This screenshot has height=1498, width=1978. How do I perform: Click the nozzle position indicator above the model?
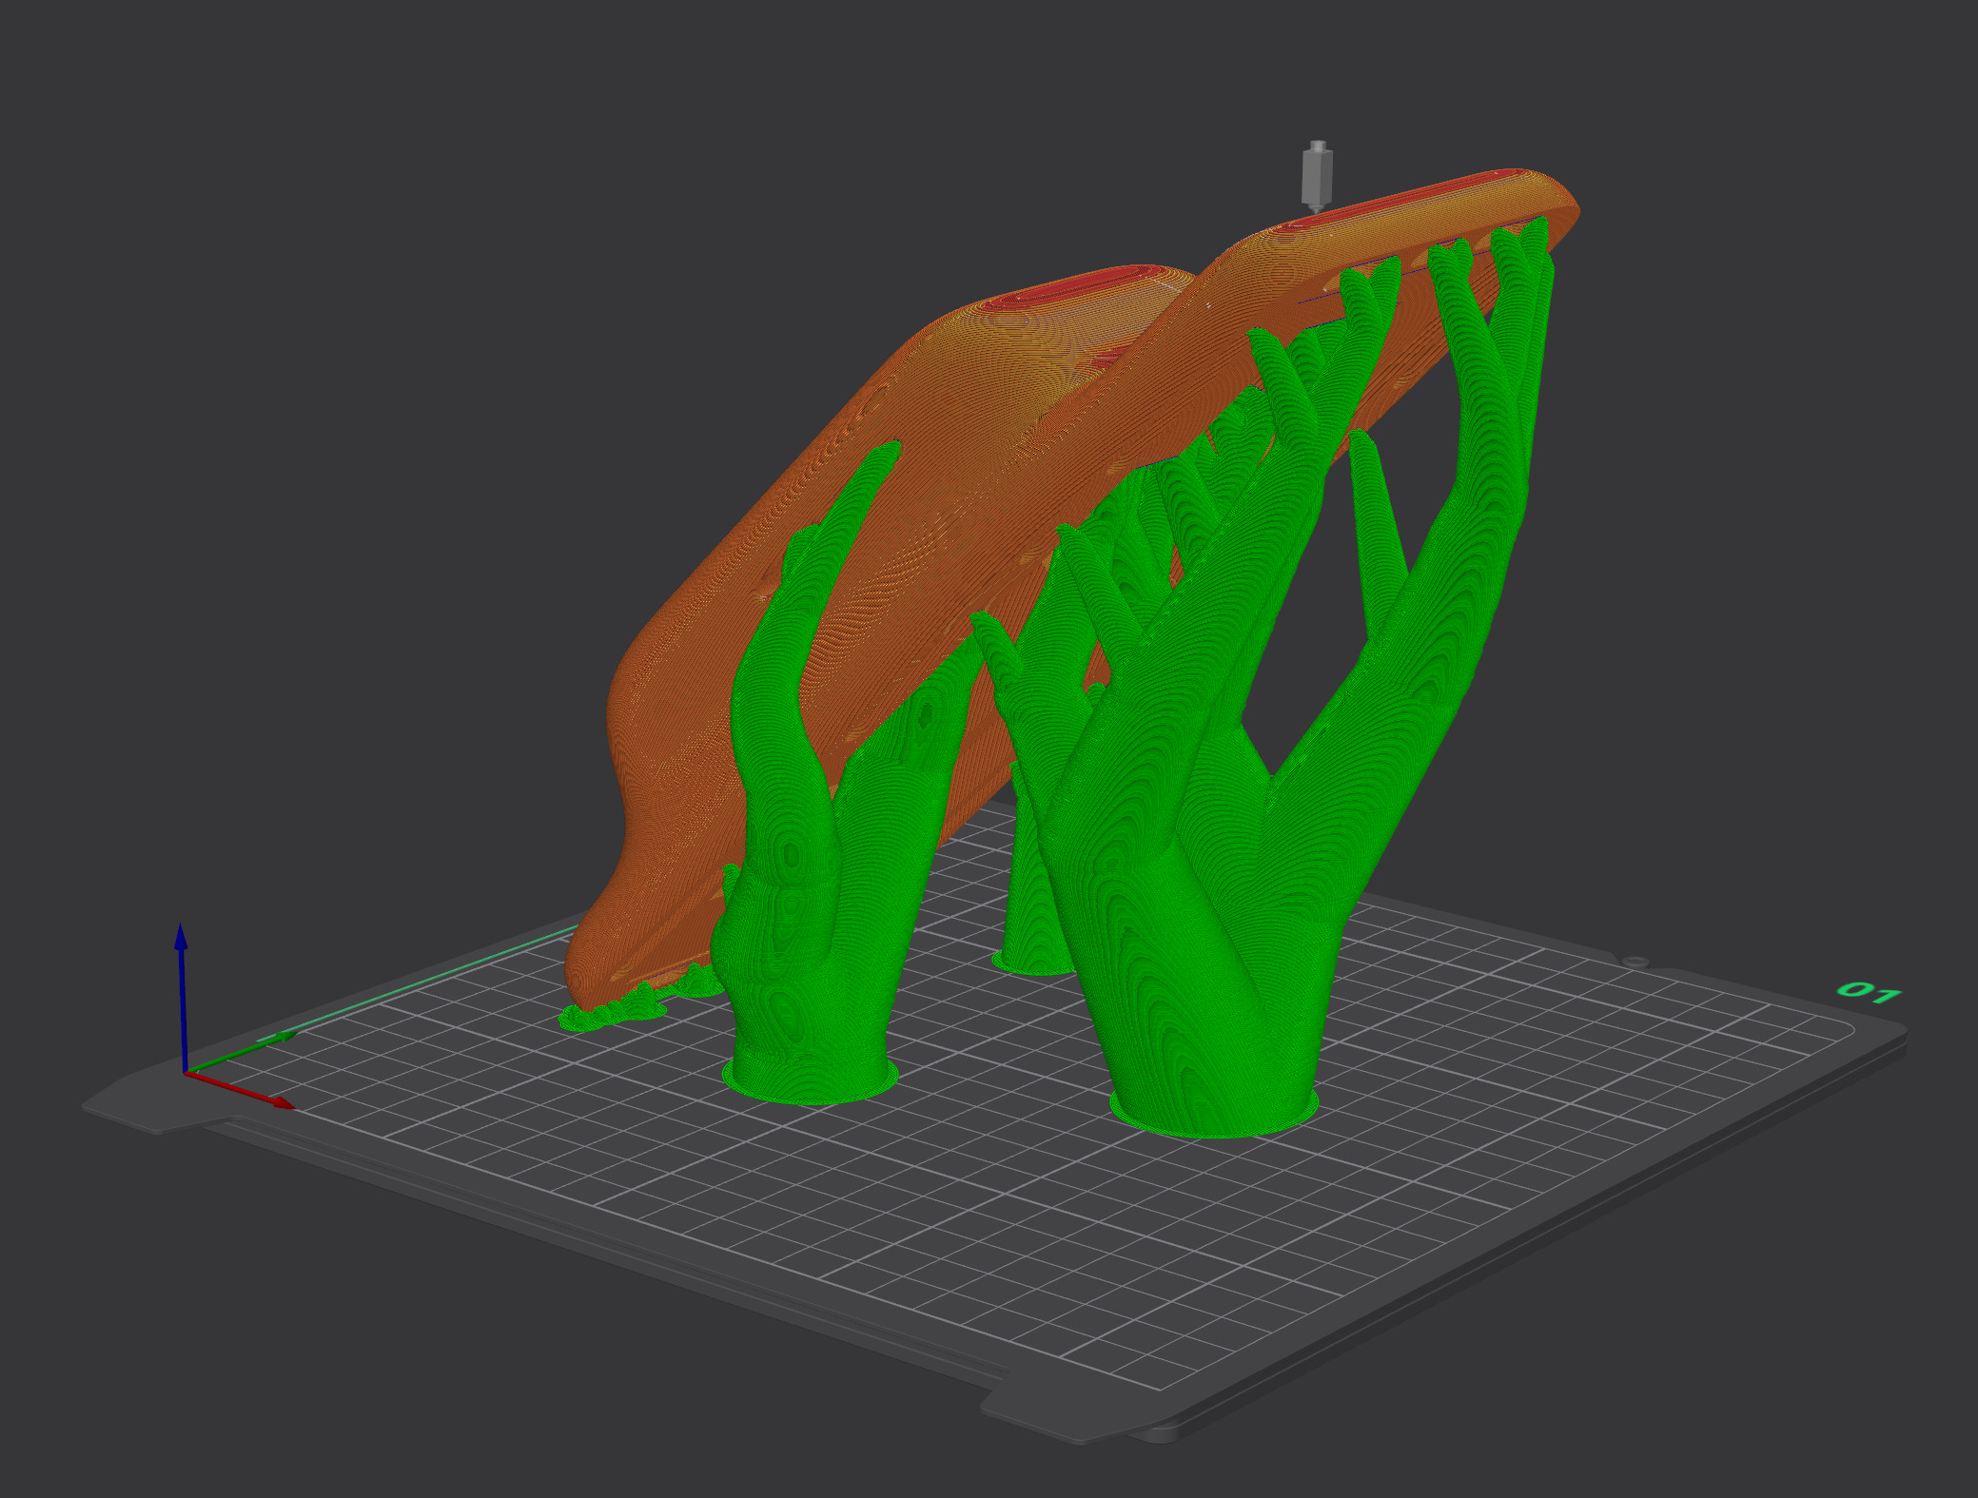point(1316,176)
